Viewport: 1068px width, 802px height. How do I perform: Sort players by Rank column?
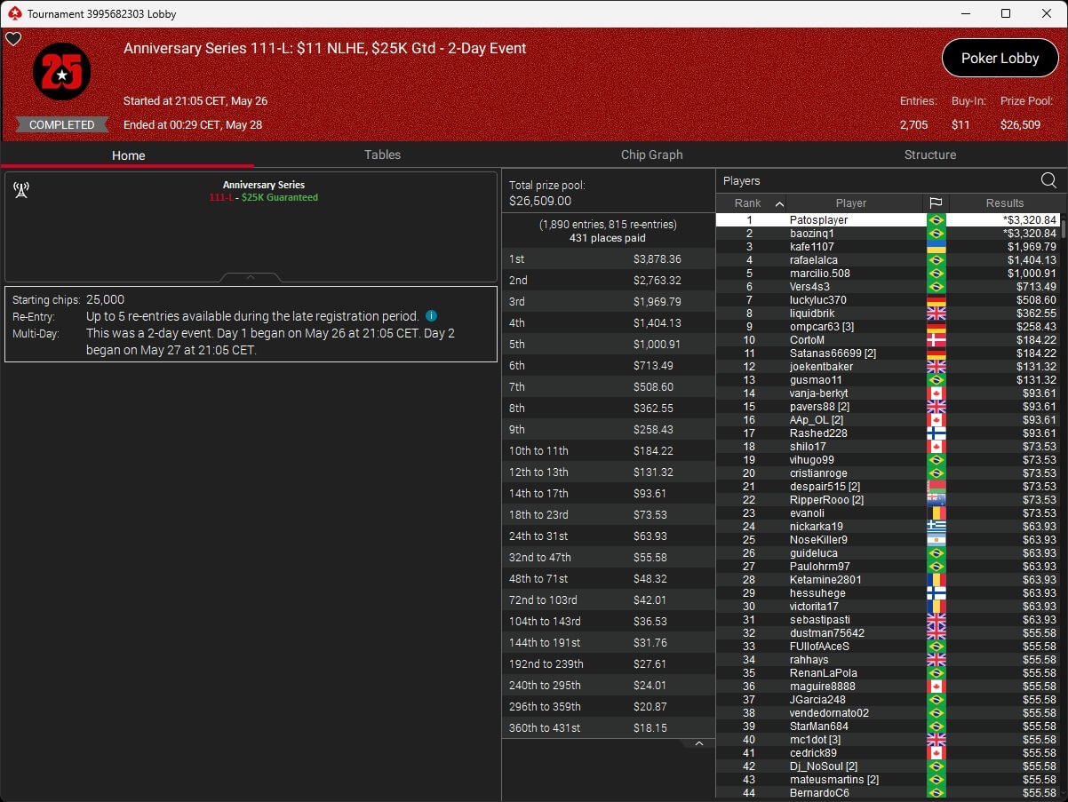(x=752, y=203)
